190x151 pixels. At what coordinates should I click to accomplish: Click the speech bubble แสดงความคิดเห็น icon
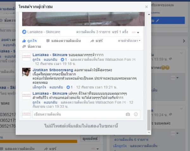pyautogui.click(x=48, y=41)
